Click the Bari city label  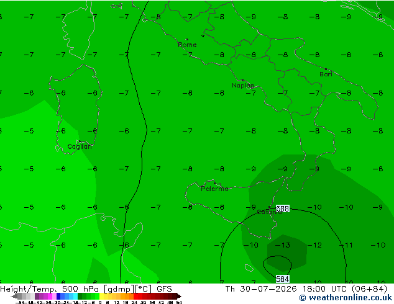click(326, 74)
